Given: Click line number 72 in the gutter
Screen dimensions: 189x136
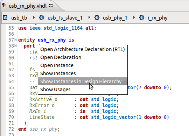Looking at the screenshot, I should 11,129.
